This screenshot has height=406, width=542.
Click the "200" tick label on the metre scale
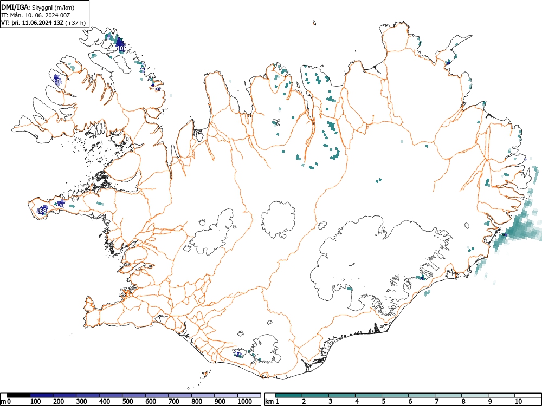(x=59, y=402)
